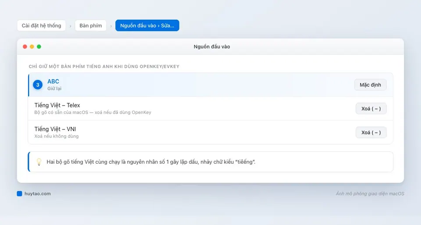This screenshot has height=225, width=421.
Task: Open the Bàn phím breadcrumb
Action: [x=90, y=25]
